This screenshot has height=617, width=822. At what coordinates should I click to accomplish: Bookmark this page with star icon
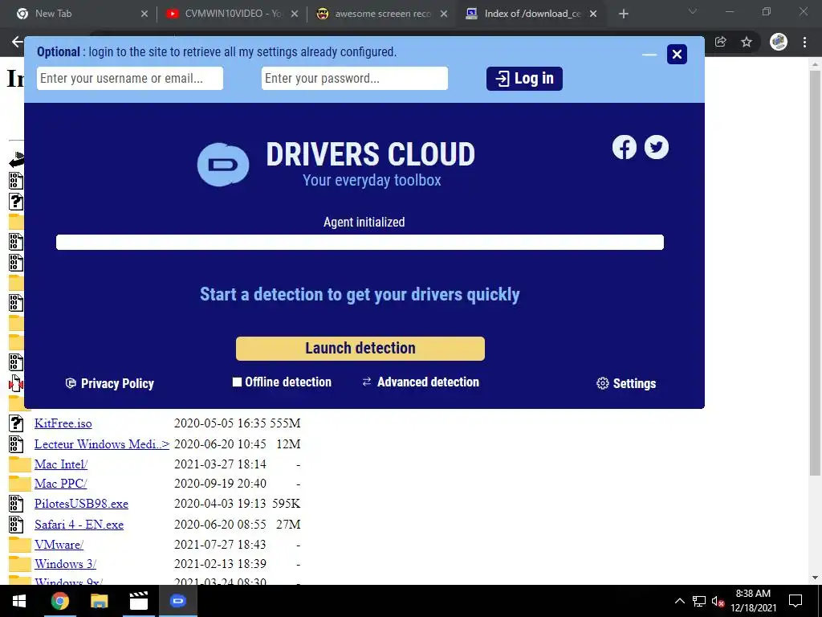747,42
